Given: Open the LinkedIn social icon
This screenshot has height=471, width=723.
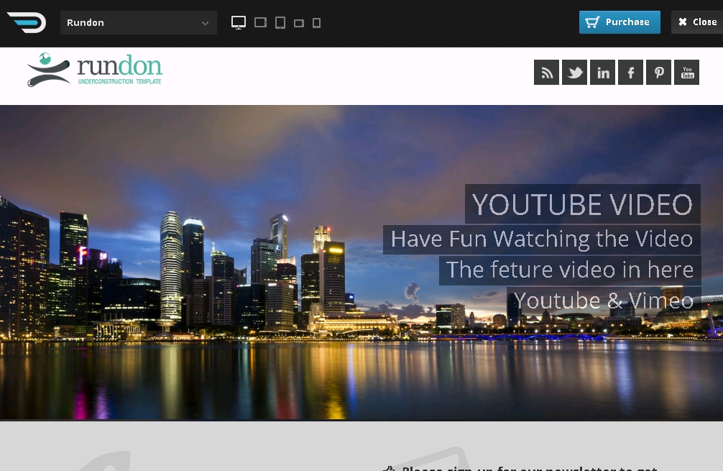Looking at the screenshot, I should tap(602, 73).
